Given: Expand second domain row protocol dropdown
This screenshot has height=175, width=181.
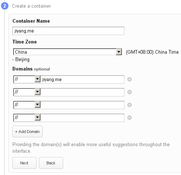Looking at the screenshot, I should point(27,92).
